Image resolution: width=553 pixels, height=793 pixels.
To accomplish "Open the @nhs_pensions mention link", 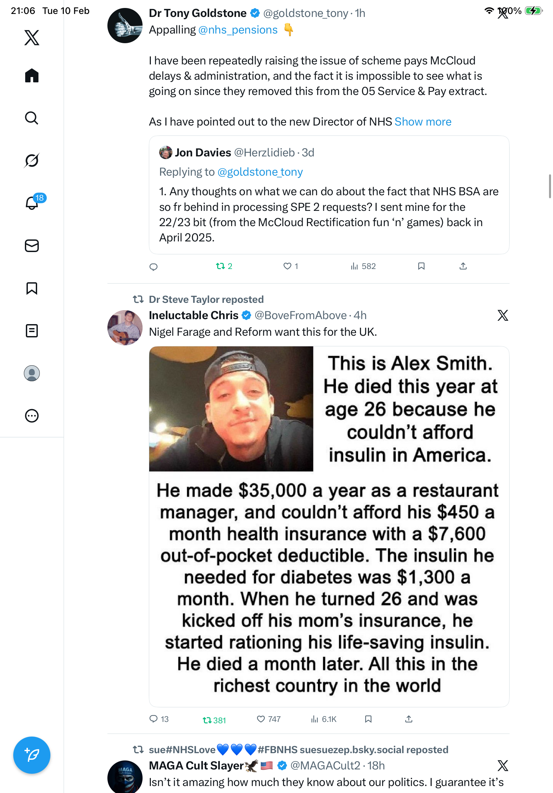I will [238, 30].
